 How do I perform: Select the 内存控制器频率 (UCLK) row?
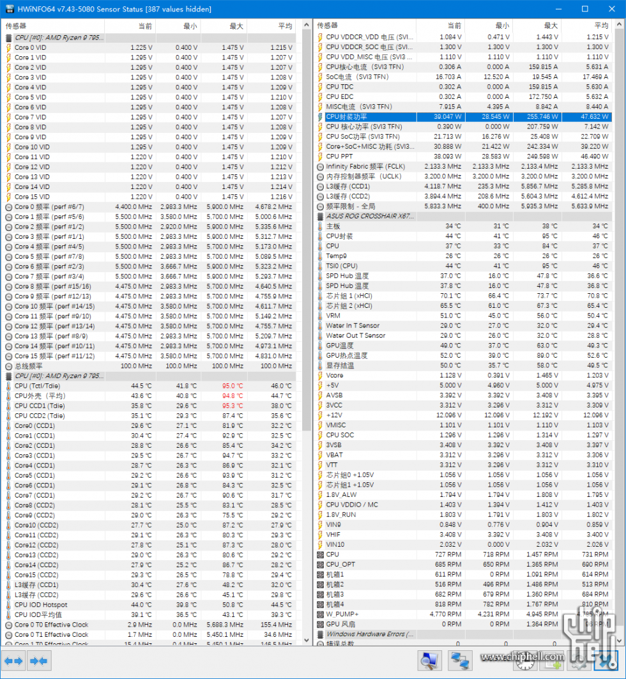[x=463, y=177]
